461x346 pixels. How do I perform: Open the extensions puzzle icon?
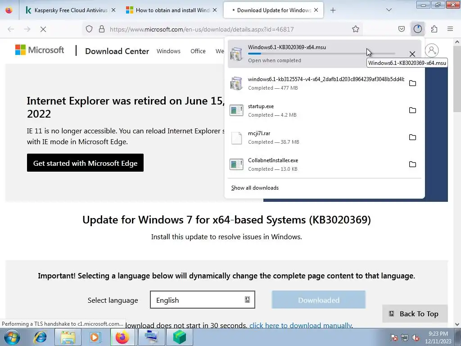(434, 29)
